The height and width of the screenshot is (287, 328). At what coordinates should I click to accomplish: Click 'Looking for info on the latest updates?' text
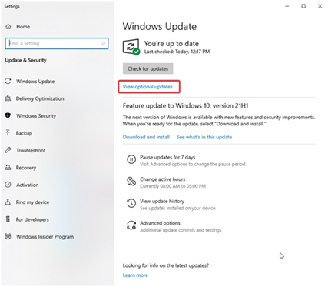pyautogui.click(x=166, y=265)
